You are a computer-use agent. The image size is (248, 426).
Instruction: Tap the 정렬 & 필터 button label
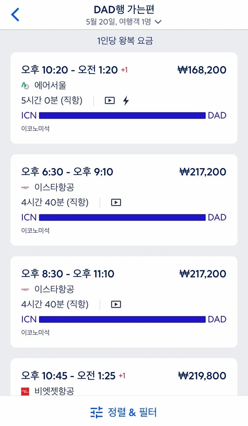pyautogui.click(x=132, y=412)
